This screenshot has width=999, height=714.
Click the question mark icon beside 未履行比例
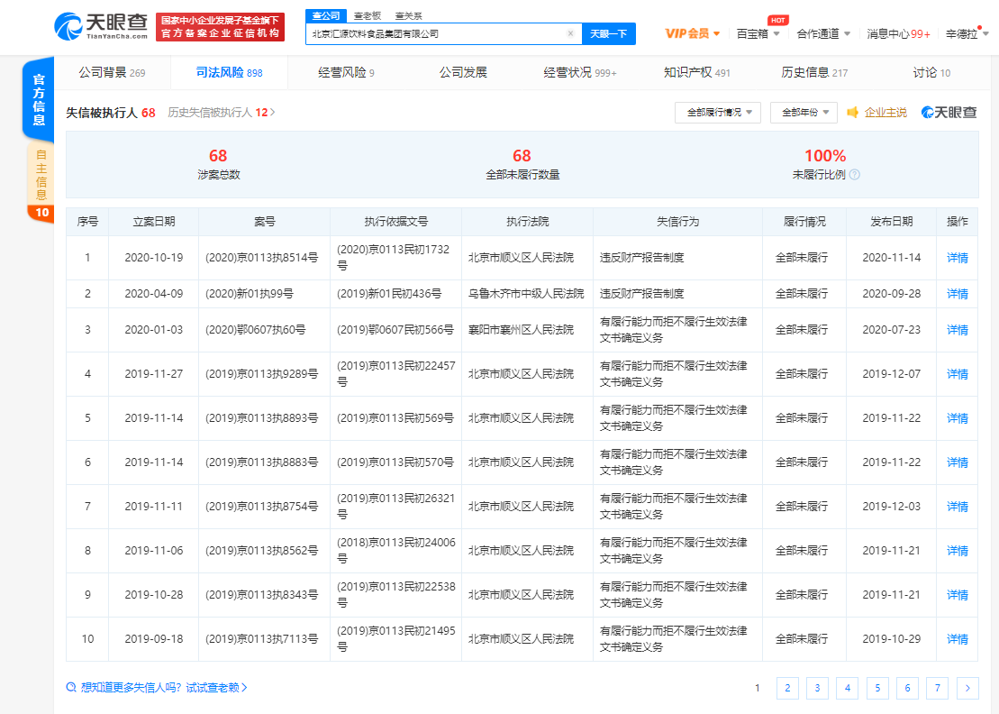point(855,175)
